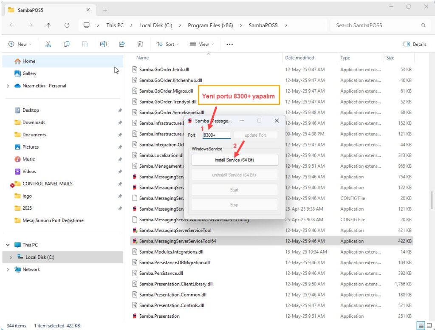Click the Share icon in toolbar
The height and width of the screenshot is (330, 435).
click(121, 44)
